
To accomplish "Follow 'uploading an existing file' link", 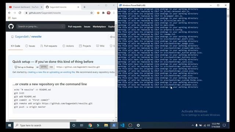I will [x=62, y=72].
